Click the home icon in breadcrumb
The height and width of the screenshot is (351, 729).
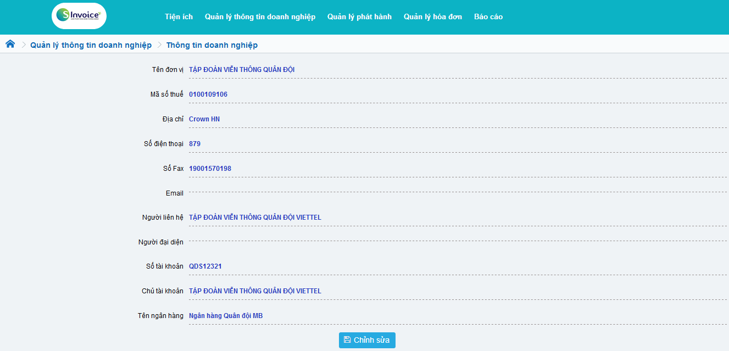click(x=10, y=44)
